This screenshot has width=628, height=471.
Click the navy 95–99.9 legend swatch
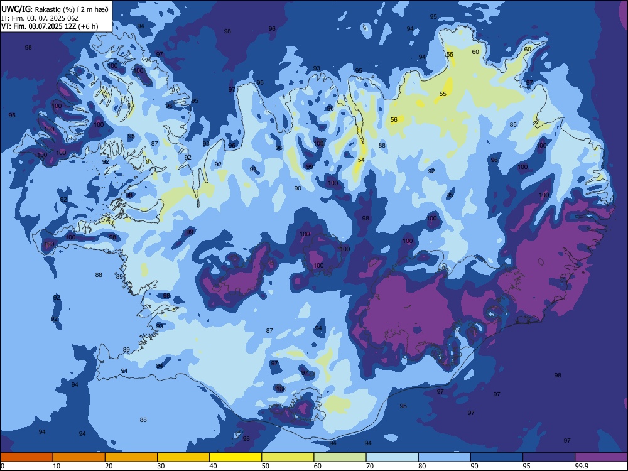click(x=549, y=457)
